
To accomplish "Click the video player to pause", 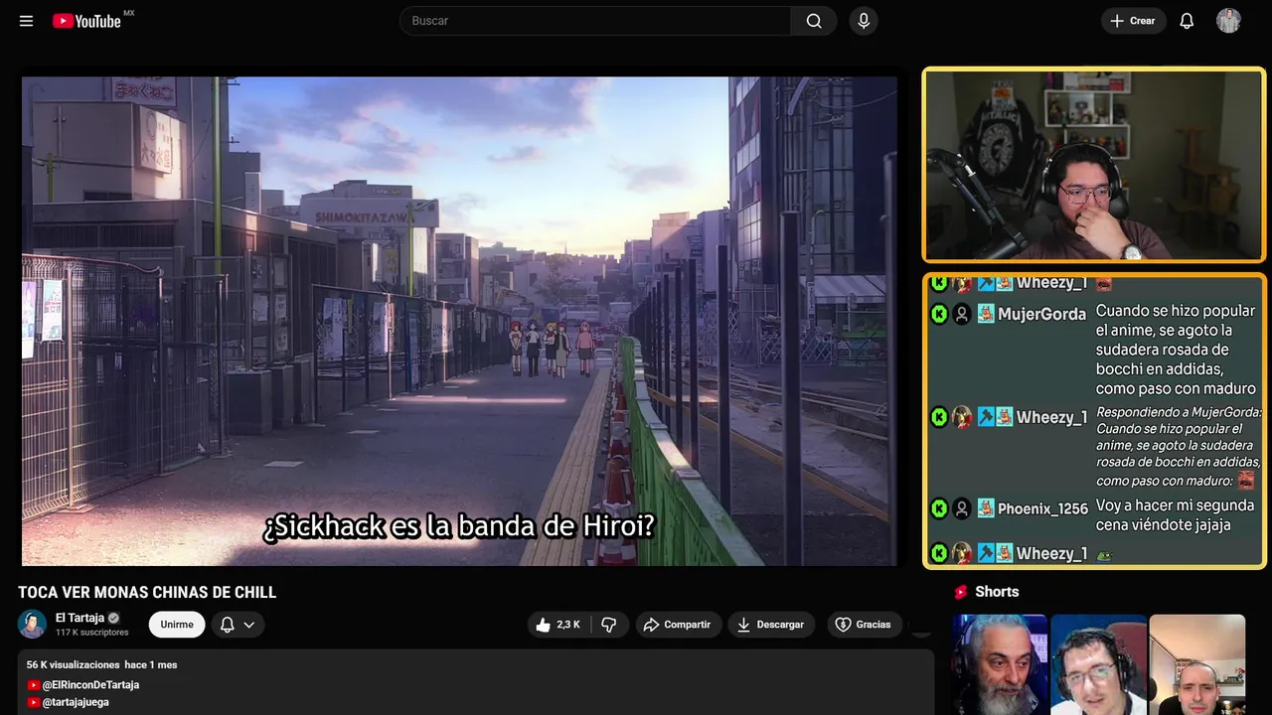I will click(x=459, y=321).
